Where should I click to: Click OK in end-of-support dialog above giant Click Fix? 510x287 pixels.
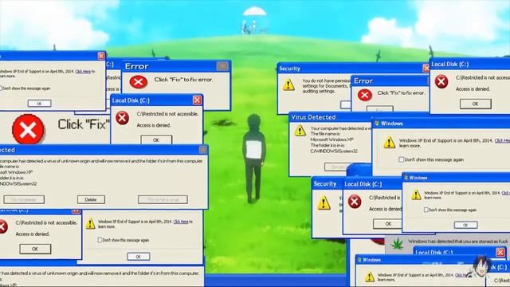tap(39, 104)
